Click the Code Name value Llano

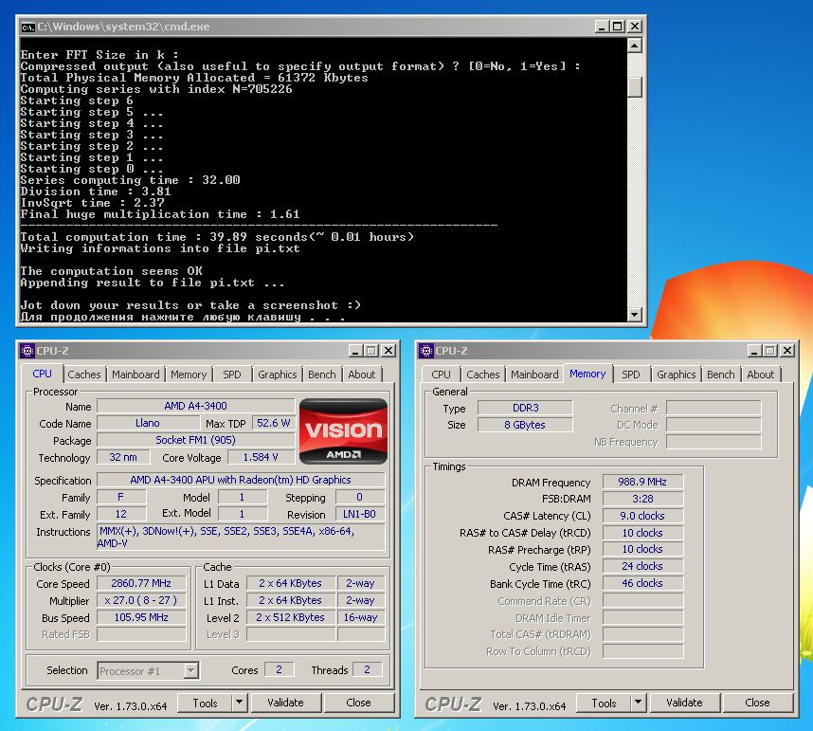click(148, 423)
